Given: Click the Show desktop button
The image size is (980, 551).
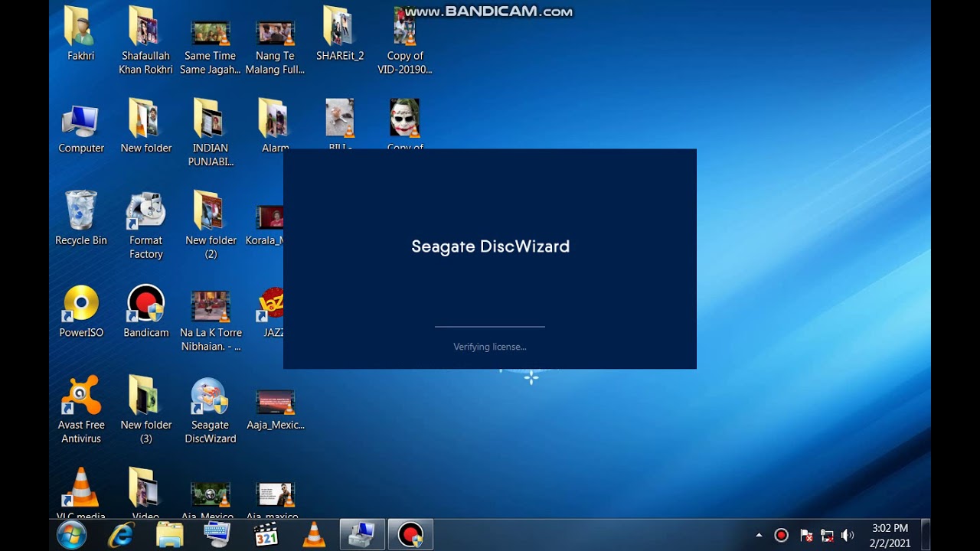Looking at the screenshot, I should (926, 535).
